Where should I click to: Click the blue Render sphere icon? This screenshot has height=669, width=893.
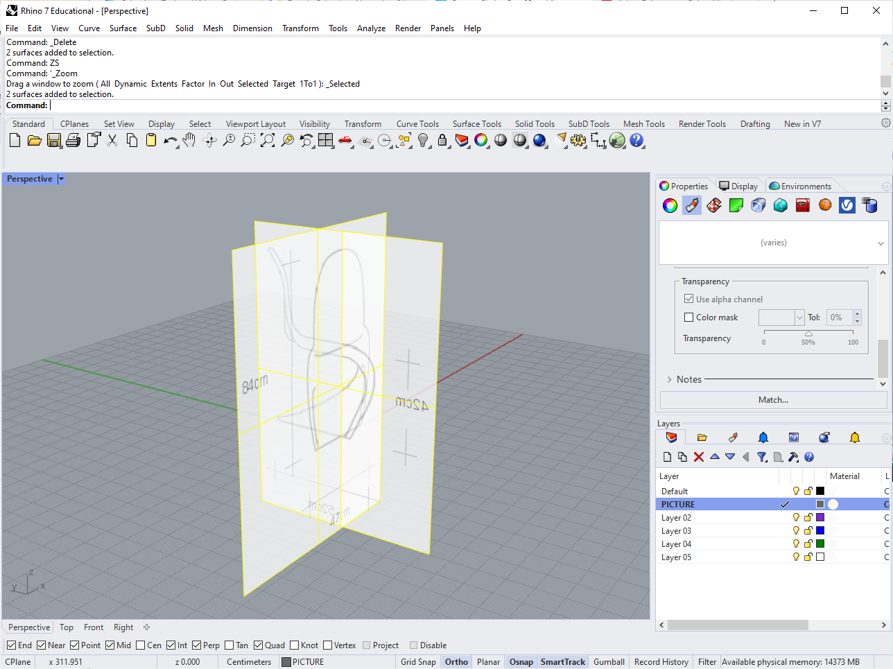pos(539,141)
